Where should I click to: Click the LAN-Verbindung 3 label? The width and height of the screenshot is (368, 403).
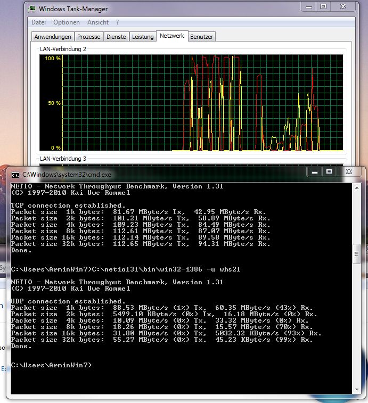coord(63,159)
